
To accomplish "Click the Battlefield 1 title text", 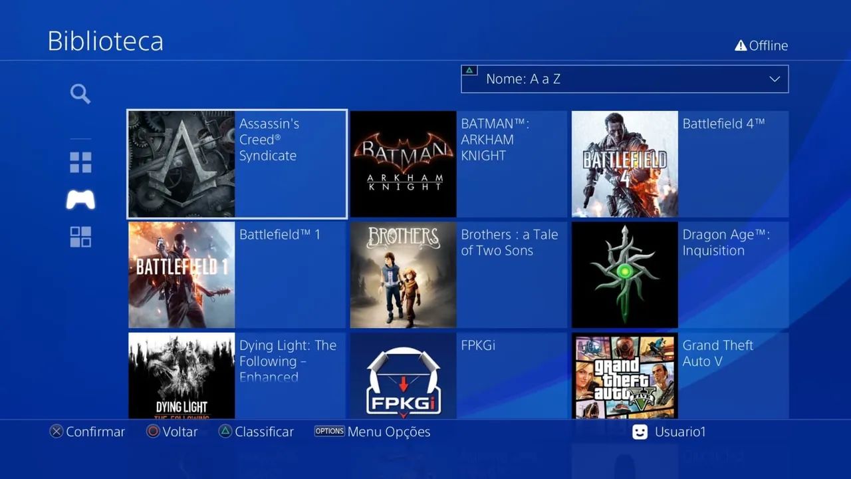I will (x=280, y=235).
